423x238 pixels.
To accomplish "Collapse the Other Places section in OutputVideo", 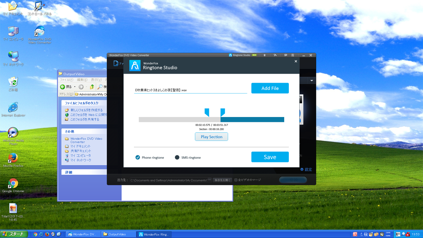I will 85,132.
